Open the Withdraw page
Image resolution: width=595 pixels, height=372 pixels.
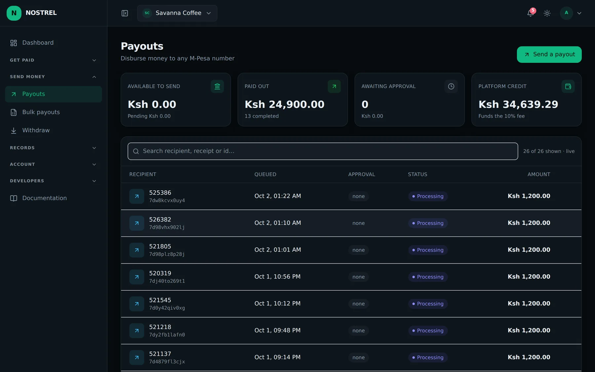(54, 130)
